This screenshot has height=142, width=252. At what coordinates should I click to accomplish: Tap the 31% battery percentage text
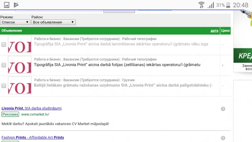coord(221,5)
